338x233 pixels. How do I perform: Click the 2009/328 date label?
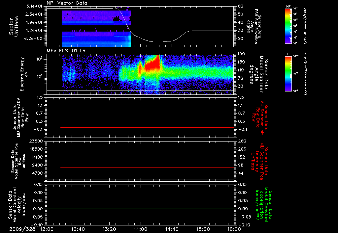click(x=22, y=229)
